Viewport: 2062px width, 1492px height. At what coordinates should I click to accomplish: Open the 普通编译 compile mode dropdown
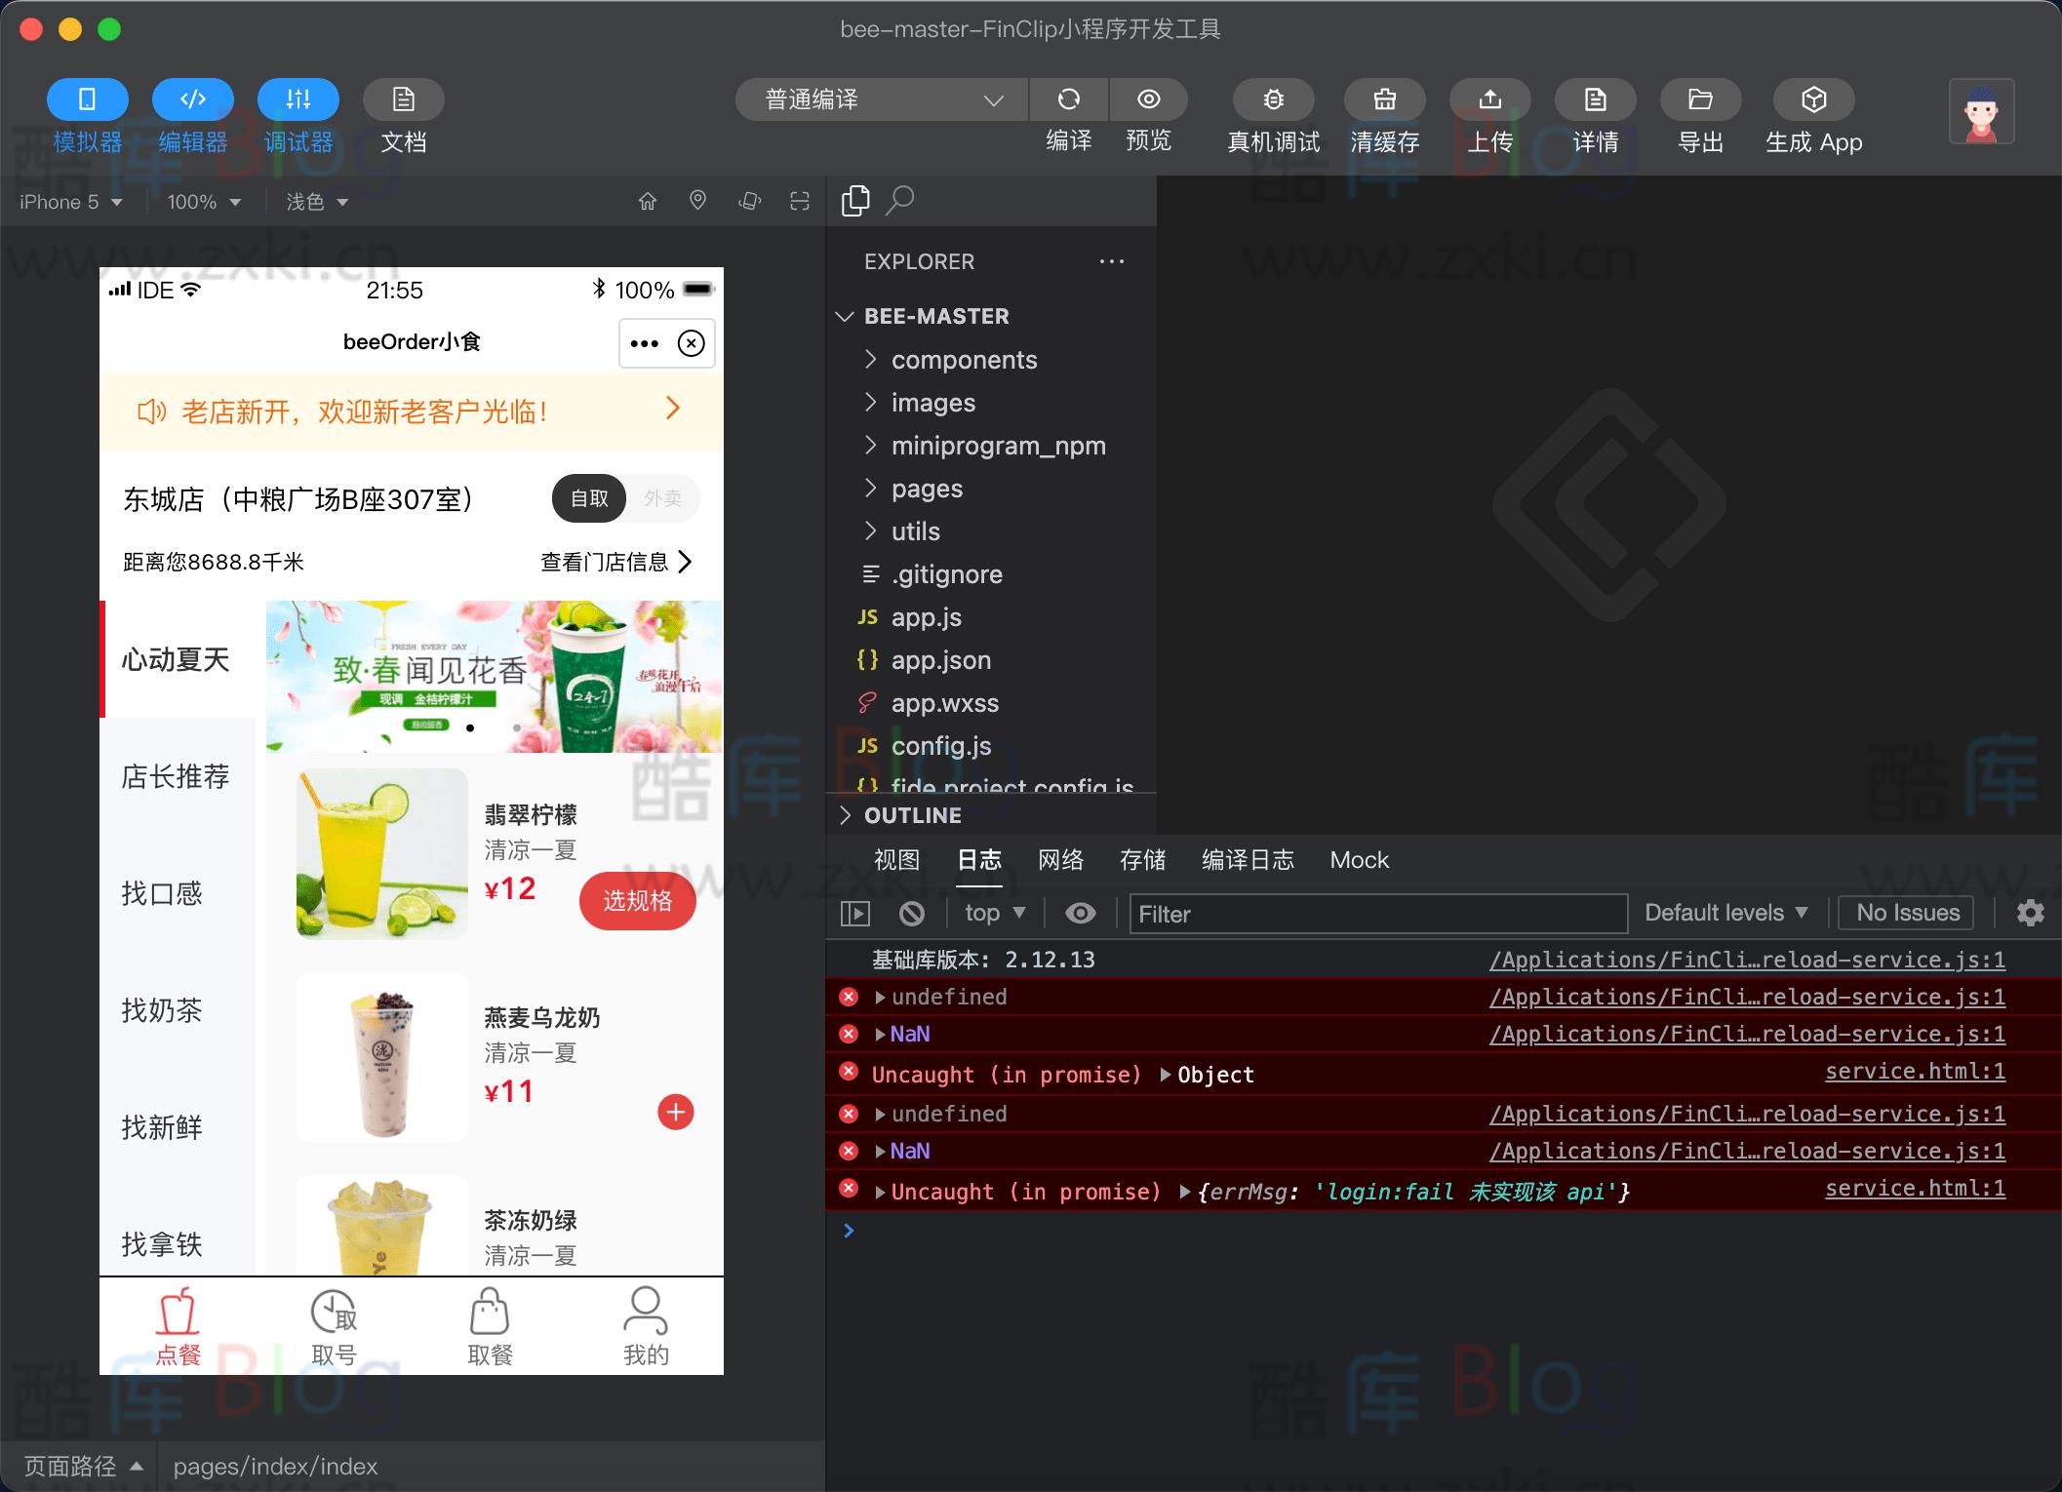point(878,99)
